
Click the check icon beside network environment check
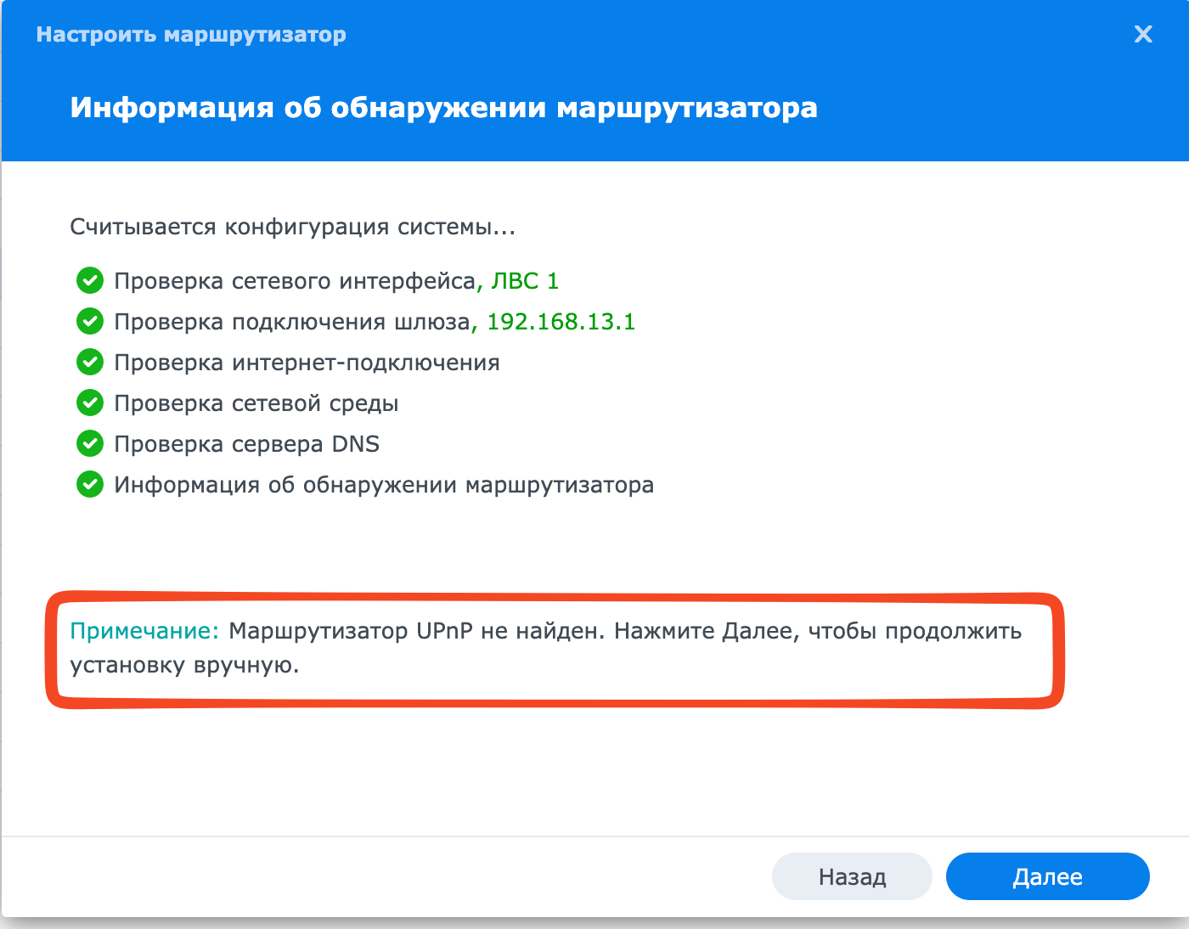tap(90, 403)
